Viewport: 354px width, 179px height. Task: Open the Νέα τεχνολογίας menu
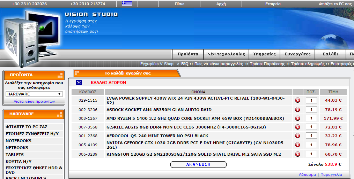(226, 54)
